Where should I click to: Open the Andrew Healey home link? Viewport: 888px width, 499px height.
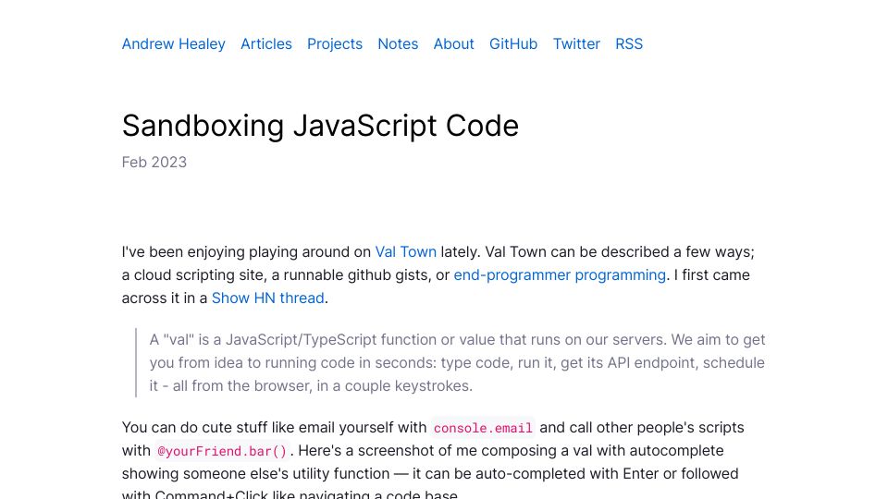pyautogui.click(x=173, y=43)
